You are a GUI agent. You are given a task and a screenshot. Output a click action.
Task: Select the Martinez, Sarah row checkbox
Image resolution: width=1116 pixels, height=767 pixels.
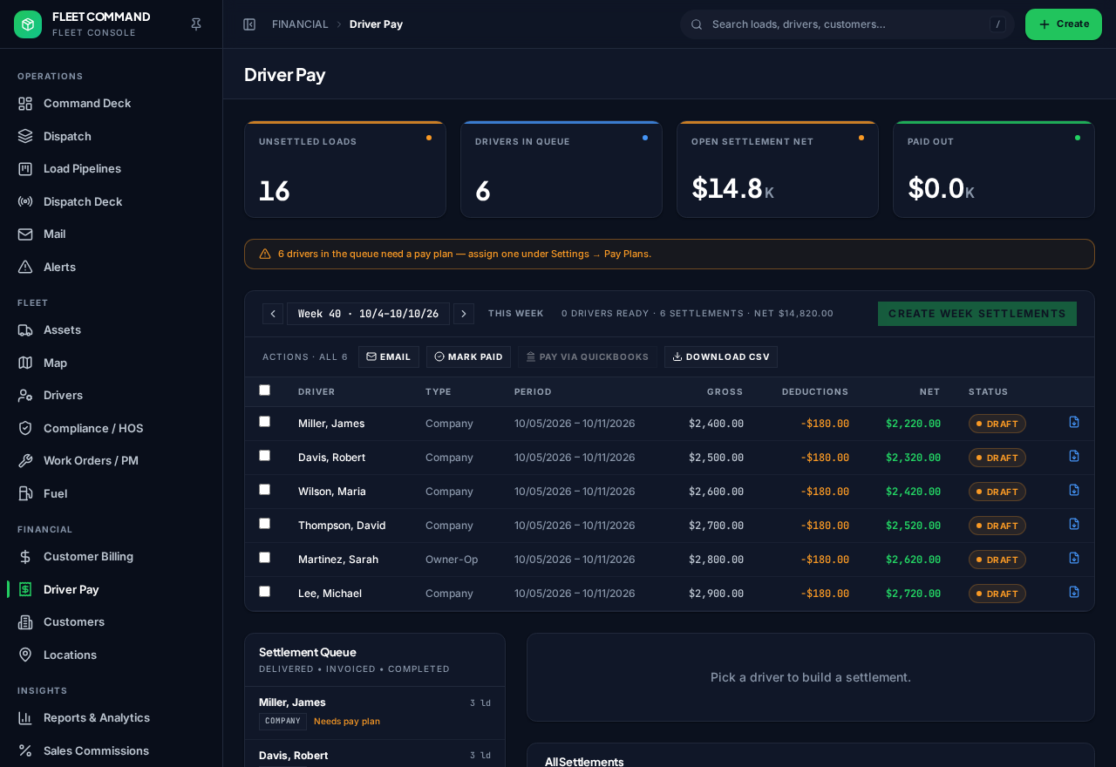click(265, 558)
